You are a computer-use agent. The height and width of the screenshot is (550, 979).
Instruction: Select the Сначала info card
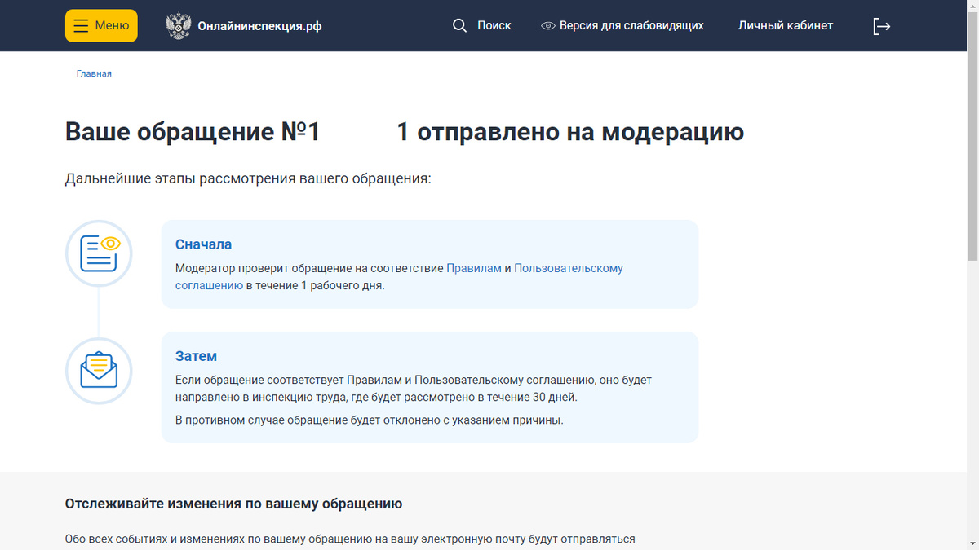click(x=430, y=263)
